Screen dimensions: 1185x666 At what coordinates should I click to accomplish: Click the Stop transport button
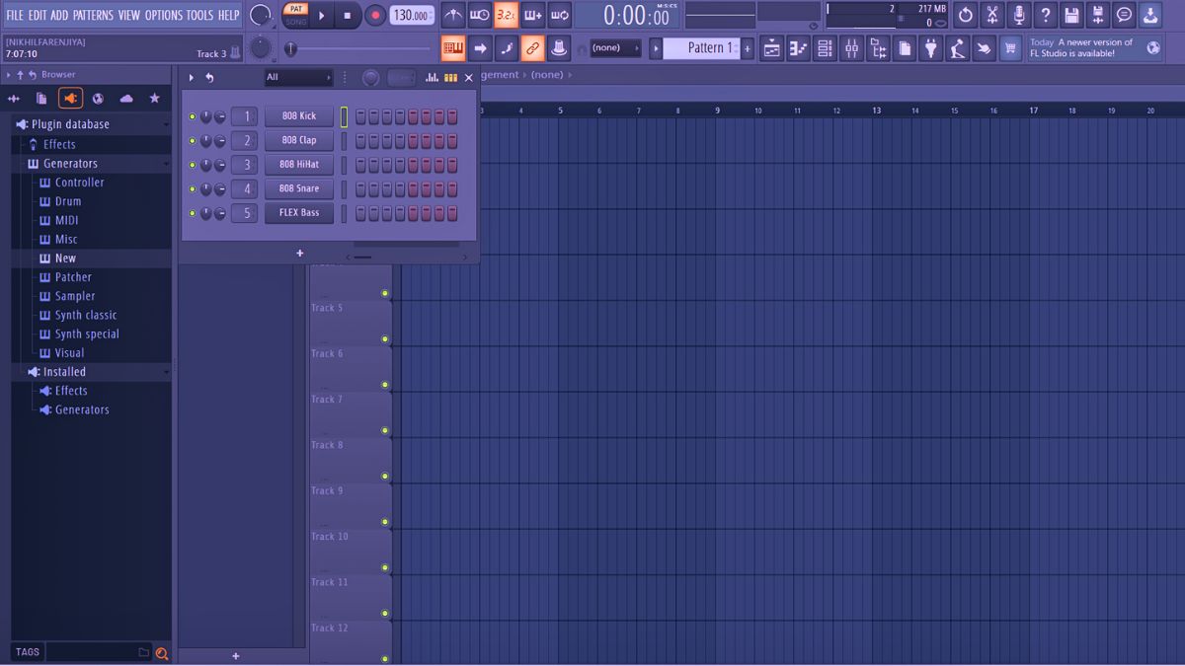coord(348,15)
